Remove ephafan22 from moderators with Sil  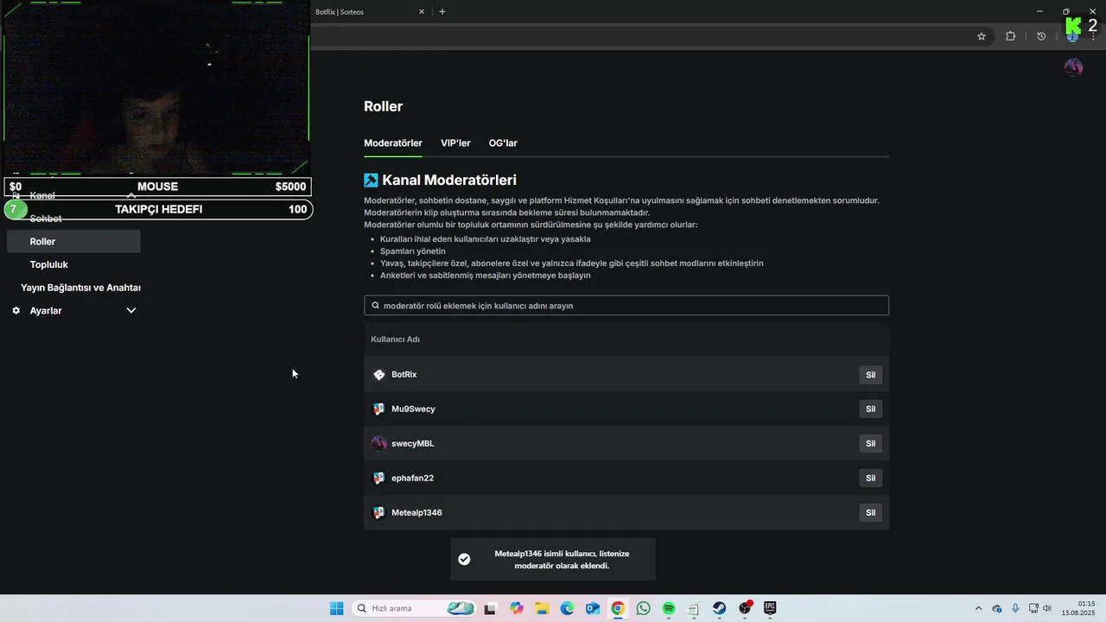870,479
